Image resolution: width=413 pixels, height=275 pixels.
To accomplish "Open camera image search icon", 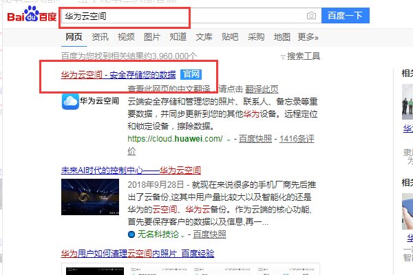I will coord(311,16).
